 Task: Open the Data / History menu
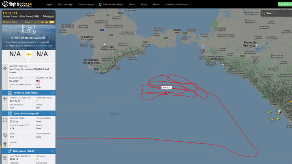pos(86,4)
